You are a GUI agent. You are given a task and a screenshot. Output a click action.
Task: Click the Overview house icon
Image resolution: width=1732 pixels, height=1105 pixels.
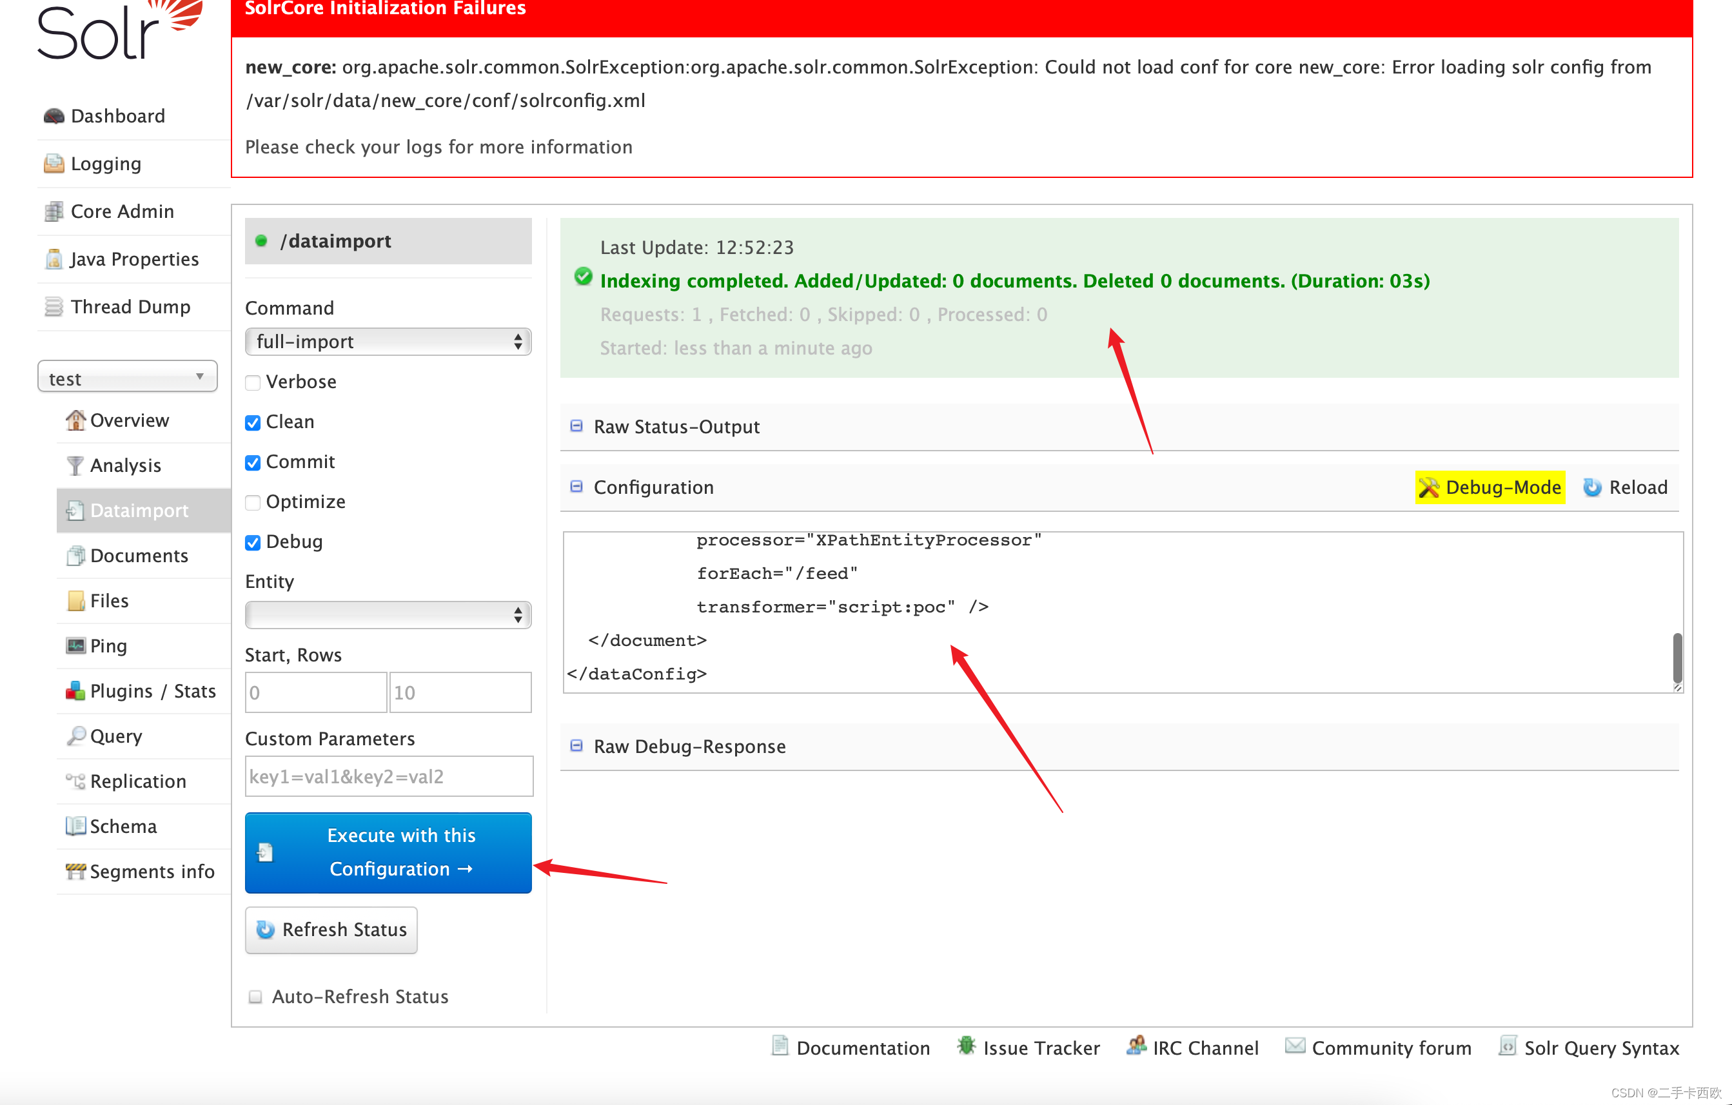(x=75, y=420)
